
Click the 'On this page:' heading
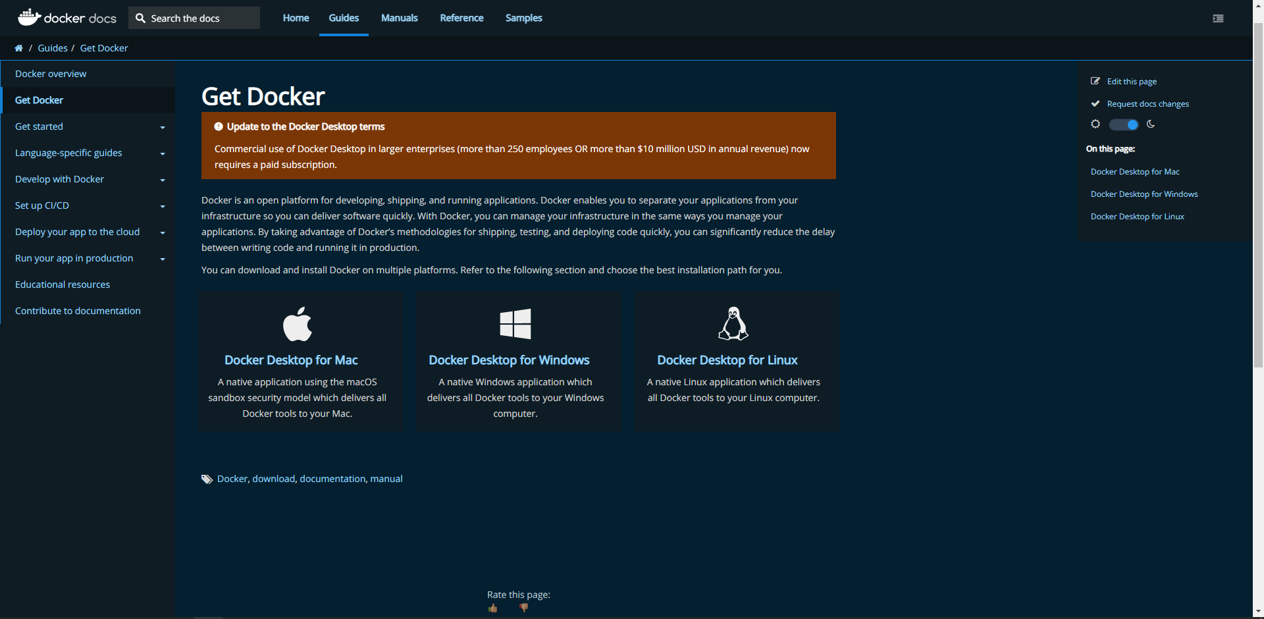point(1111,149)
